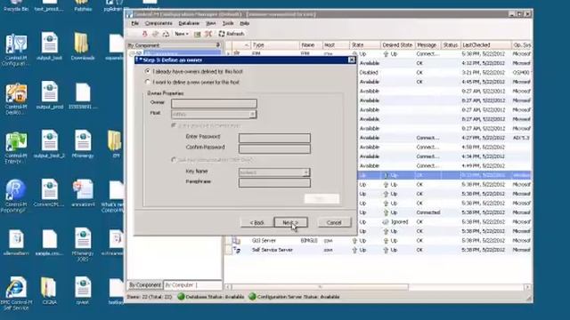This screenshot has height=320, width=570.
Task: Open the CIGNA folder on the desktop
Action: point(49,291)
